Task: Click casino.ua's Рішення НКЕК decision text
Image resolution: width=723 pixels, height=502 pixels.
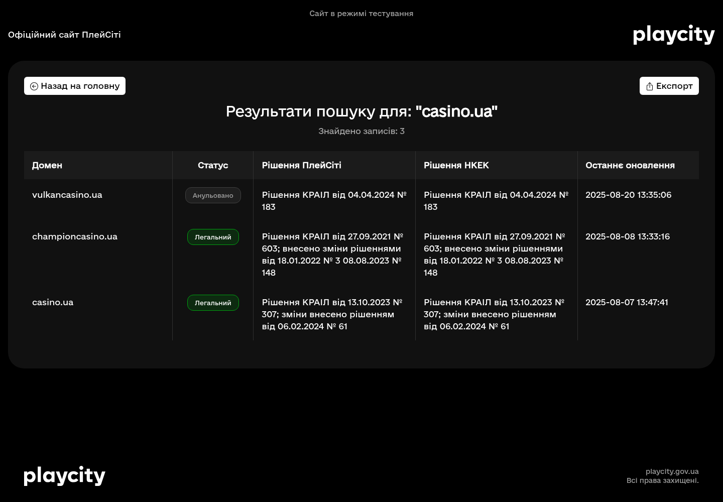Action: (494, 314)
